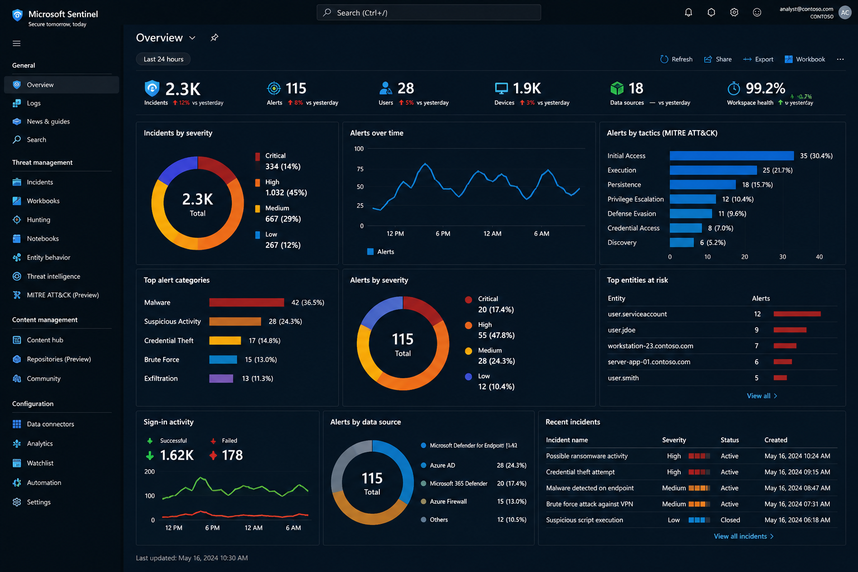Click the Users person icon in summary
This screenshot has width=858, height=572.
tap(385, 88)
